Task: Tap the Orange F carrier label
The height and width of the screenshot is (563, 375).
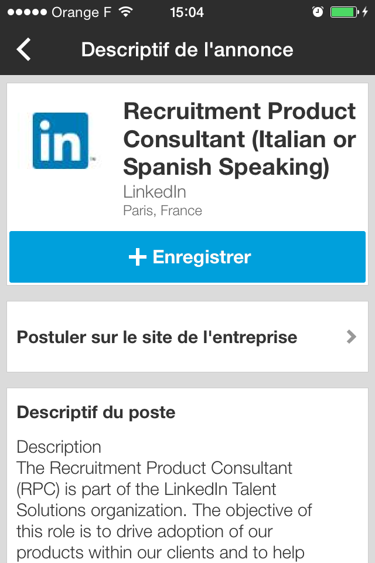Action: [81, 12]
